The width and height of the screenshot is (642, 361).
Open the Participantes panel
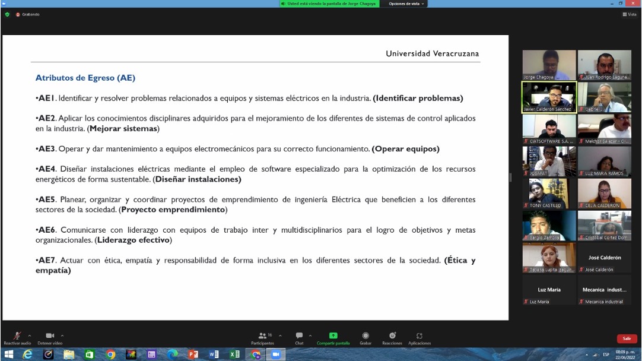[x=262, y=337]
